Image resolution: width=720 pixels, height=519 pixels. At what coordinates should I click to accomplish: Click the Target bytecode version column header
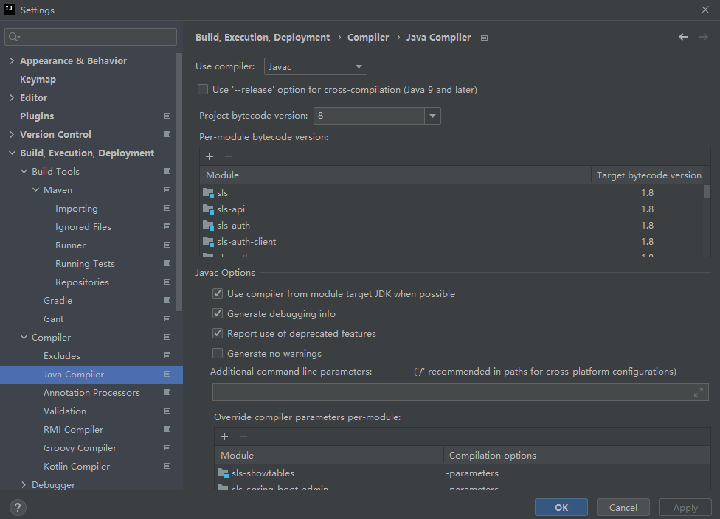(648, 175)
